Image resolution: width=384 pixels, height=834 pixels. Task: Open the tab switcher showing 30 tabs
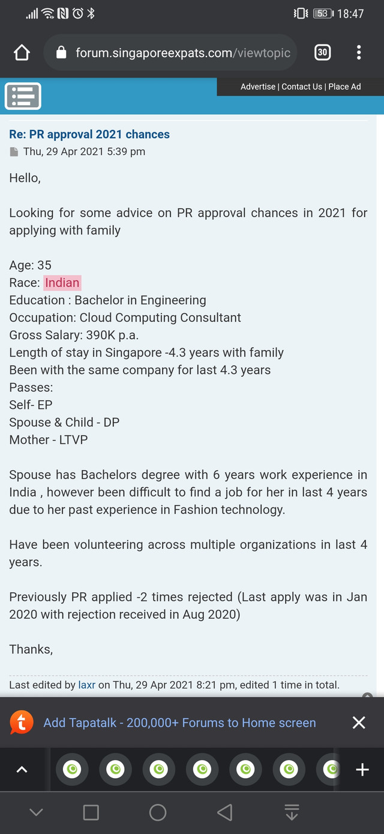[x=322, y=52]
